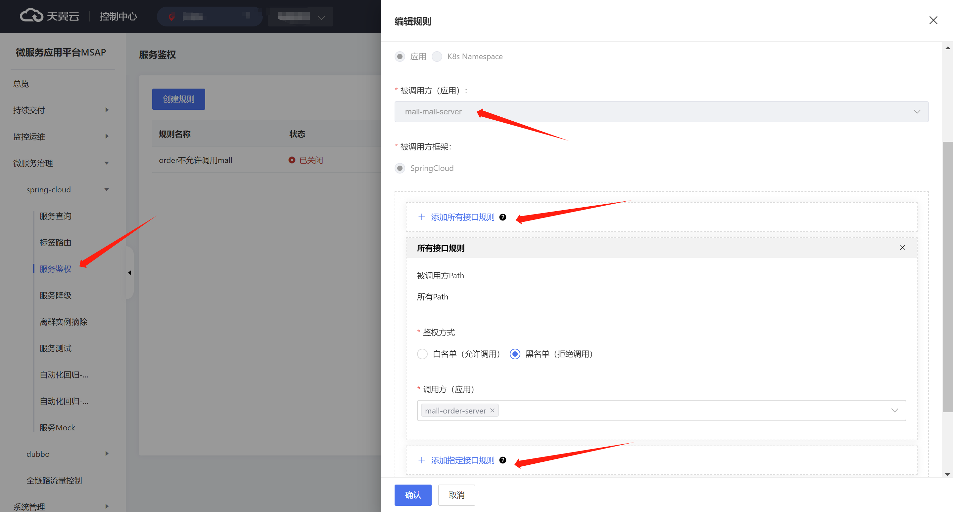This screenshot has width=953, height=512.
Task: Remove the mall-order-server tag
Action: (x=492, y=411)
